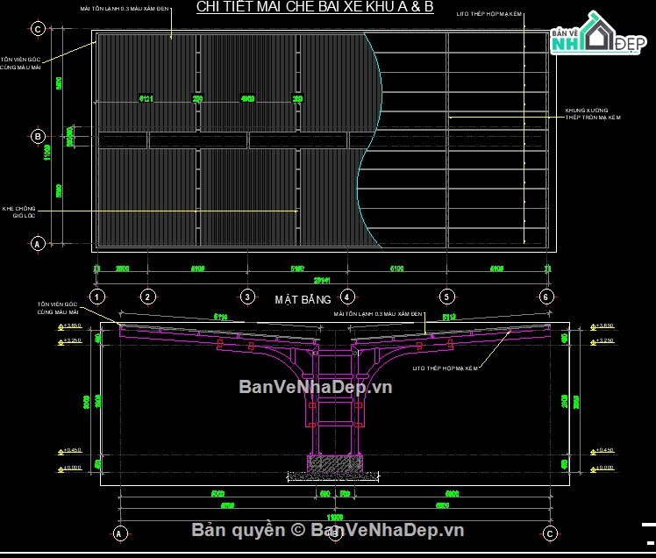Pick the cyan break line across the roof plan
The image size is (656, 558).
(x=369, y=140)
